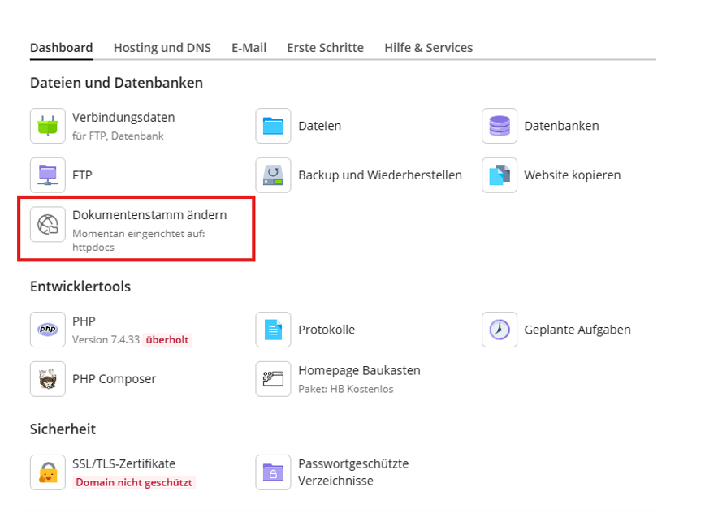Open the Website kopieren link
Screen dimensions: 705x526
pos(573,175)
